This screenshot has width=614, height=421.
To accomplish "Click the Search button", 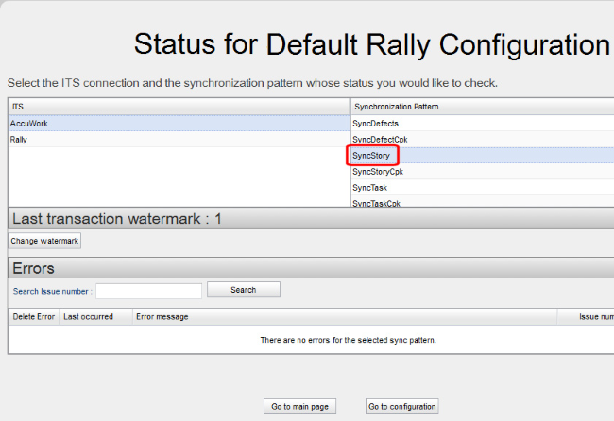I will click(243, 290).
